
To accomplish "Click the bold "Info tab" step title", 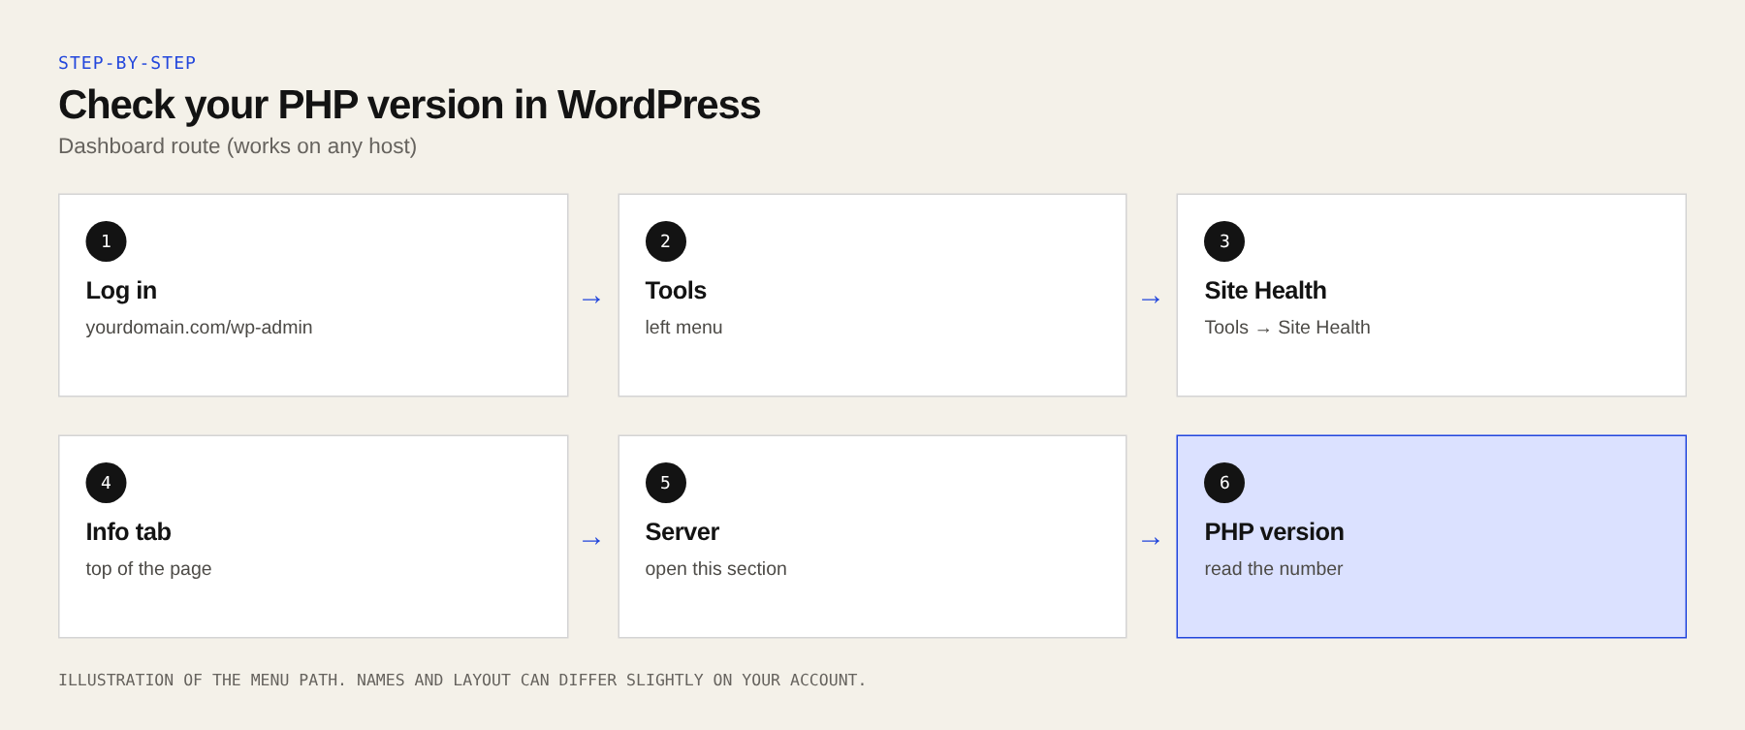I will click(128, 532).
